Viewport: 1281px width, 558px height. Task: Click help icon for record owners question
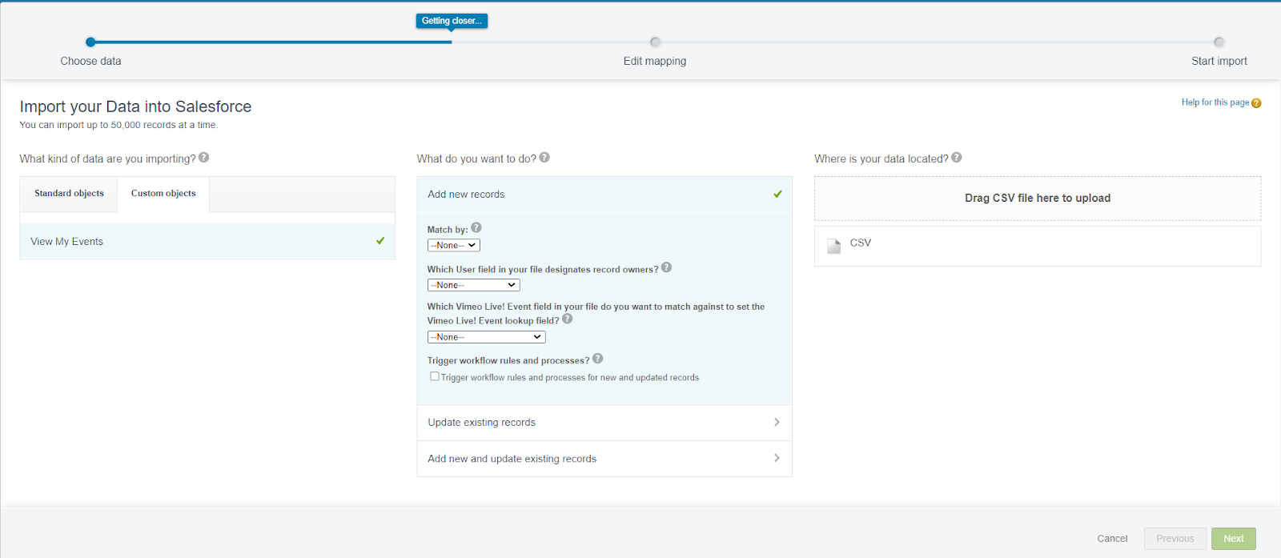coord(667,268)
